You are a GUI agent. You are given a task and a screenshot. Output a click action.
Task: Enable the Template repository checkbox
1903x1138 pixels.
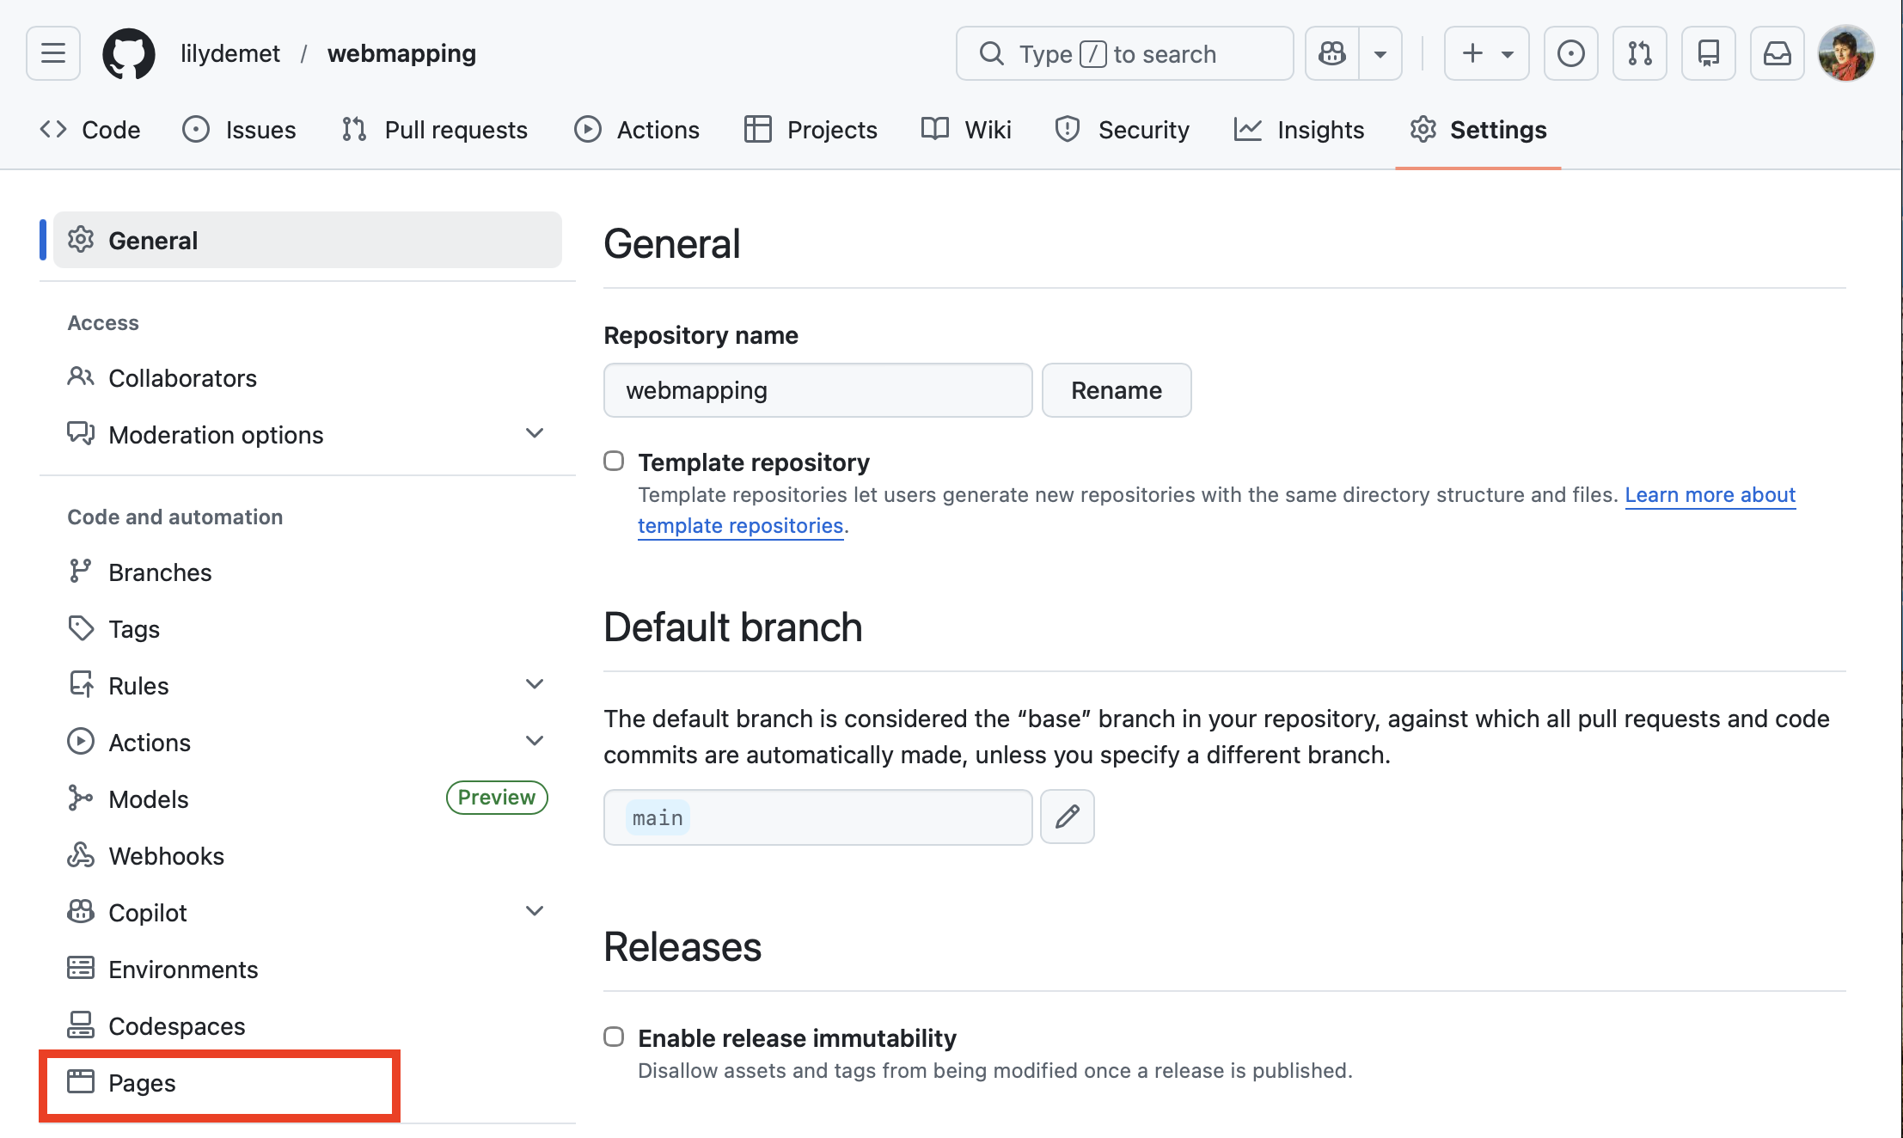(614, 462)
